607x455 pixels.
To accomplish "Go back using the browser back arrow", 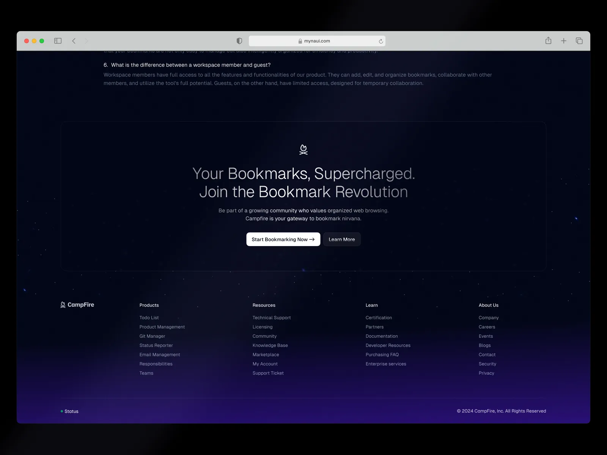I will (x=74, y=41).
